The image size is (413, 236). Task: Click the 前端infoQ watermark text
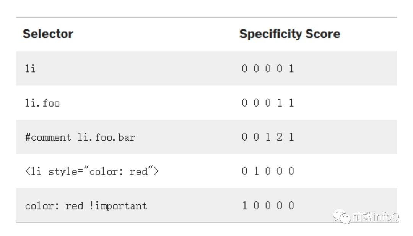point(376,217)
